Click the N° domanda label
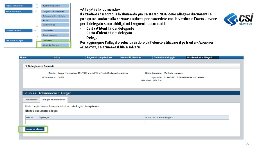The height and width of the screenshot is (151, 270). click(x=49, y=77)
